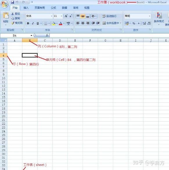Image resolution: width=169 pixels, height=170 pixels.
Task: Customize the Quick Access Toolbar
Action: click(x=32, y=2)
